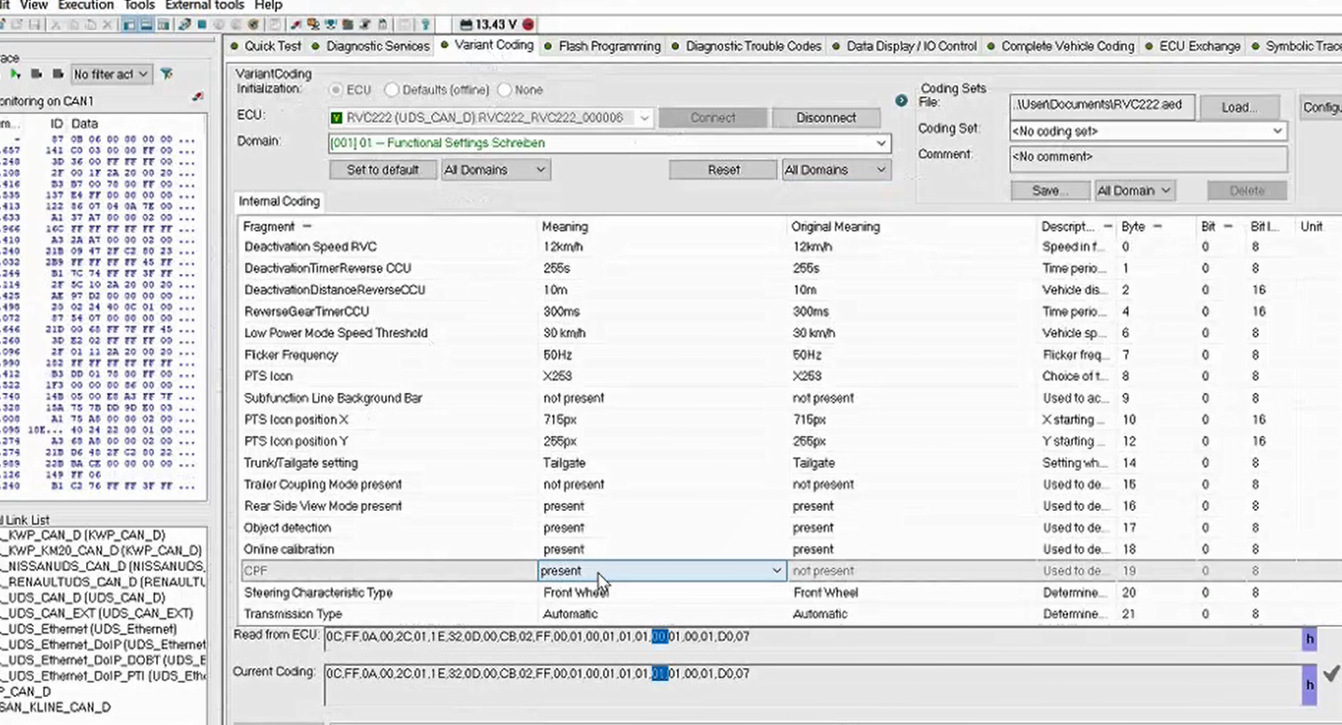Viewport: 1342px width, 725px height.
Task: Click the red circle icon after 13.43 V
Action: tap(528, 24)
